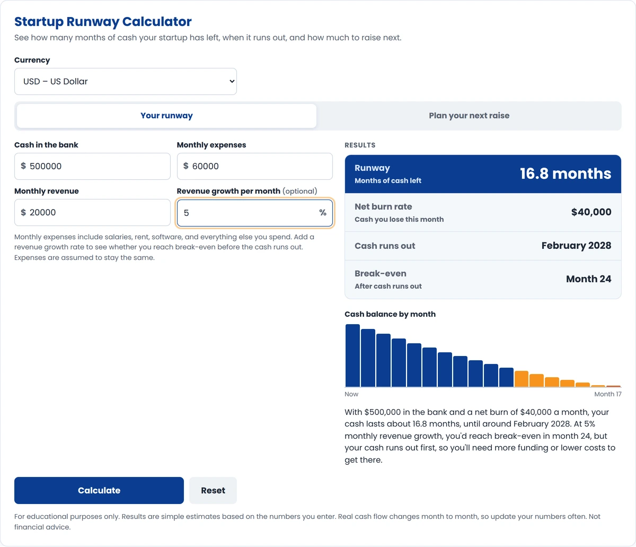Click the dollar sign in Cash in the bank field

coord(23,166)
